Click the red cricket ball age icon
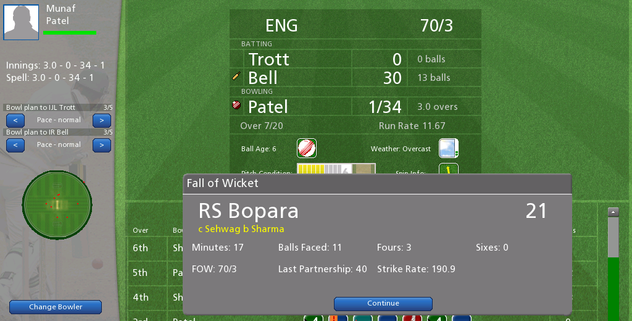The image size is (632, 321). (x=306, y=148)
